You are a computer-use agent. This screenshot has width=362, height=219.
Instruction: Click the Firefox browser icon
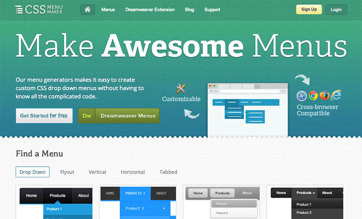325,95
